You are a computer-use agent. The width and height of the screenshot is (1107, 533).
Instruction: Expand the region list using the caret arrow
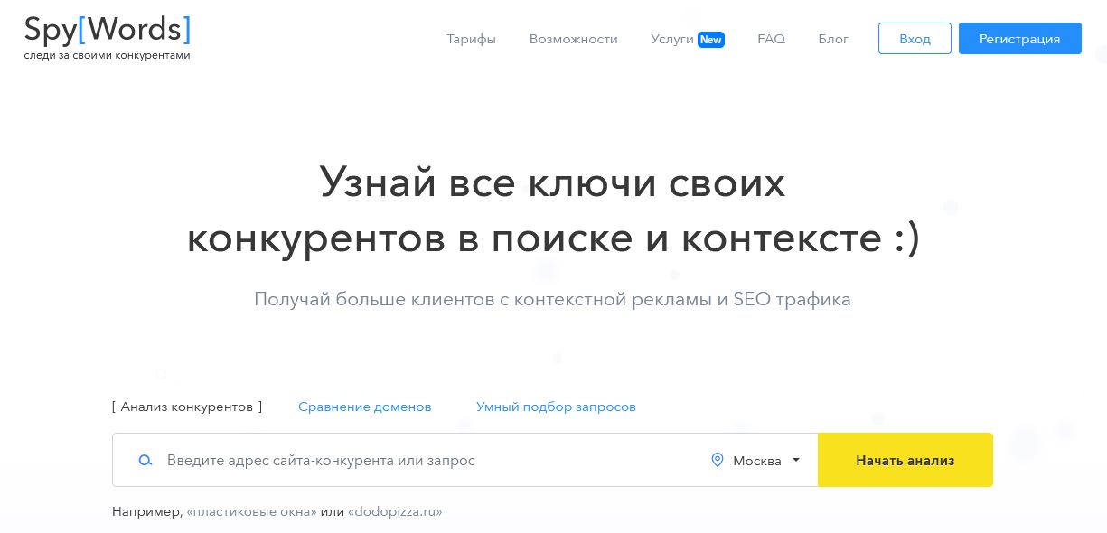tap(796, 460)
